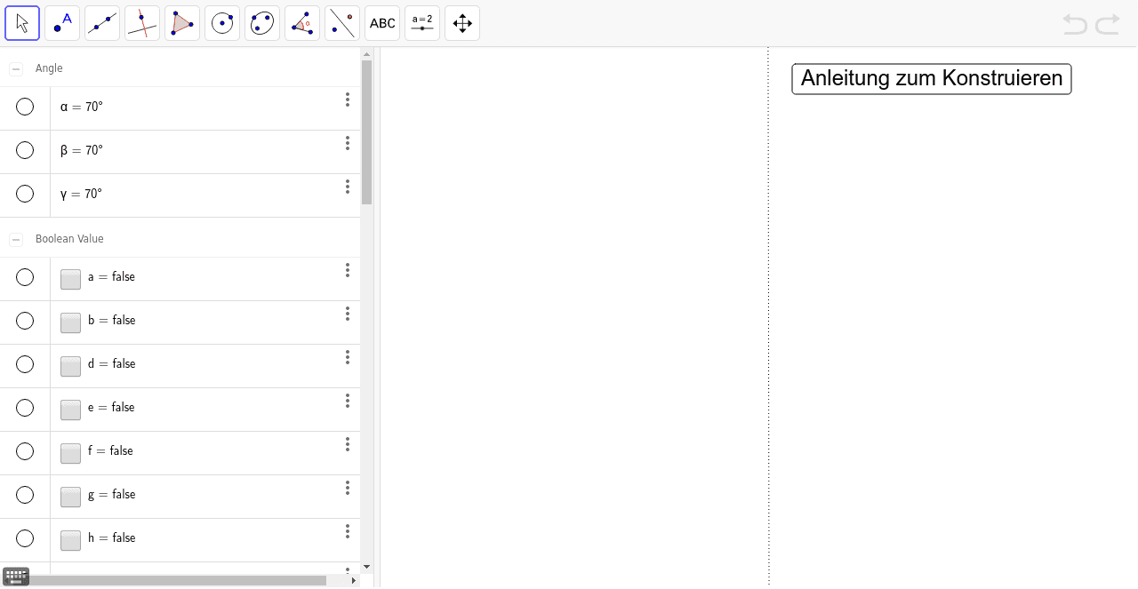Click the algebra view scroll up arrow
Viewport: 1138px width, 589px height.
[366, 54]
